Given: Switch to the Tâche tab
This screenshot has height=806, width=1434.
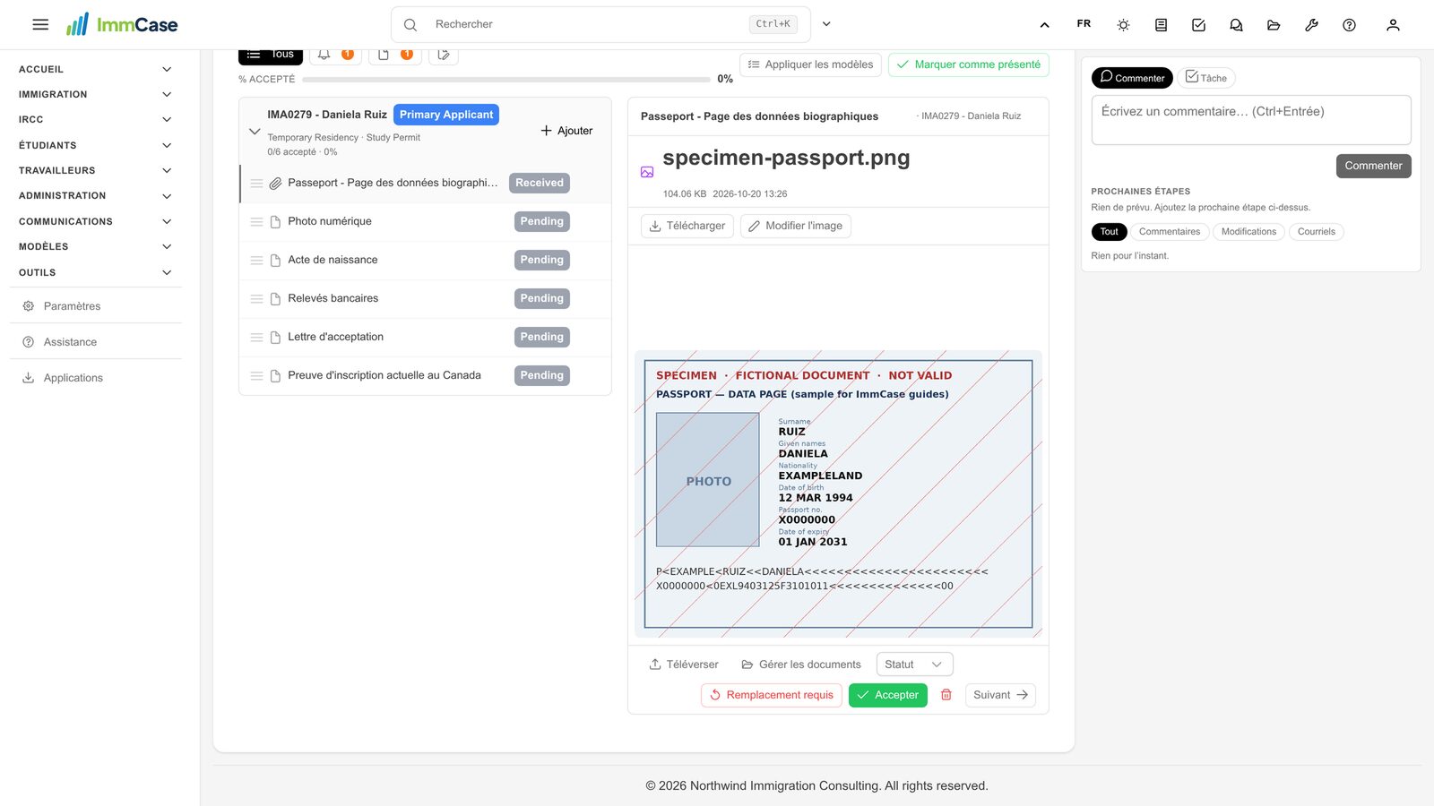Looking at the screenshot, I should [1206, 78].
